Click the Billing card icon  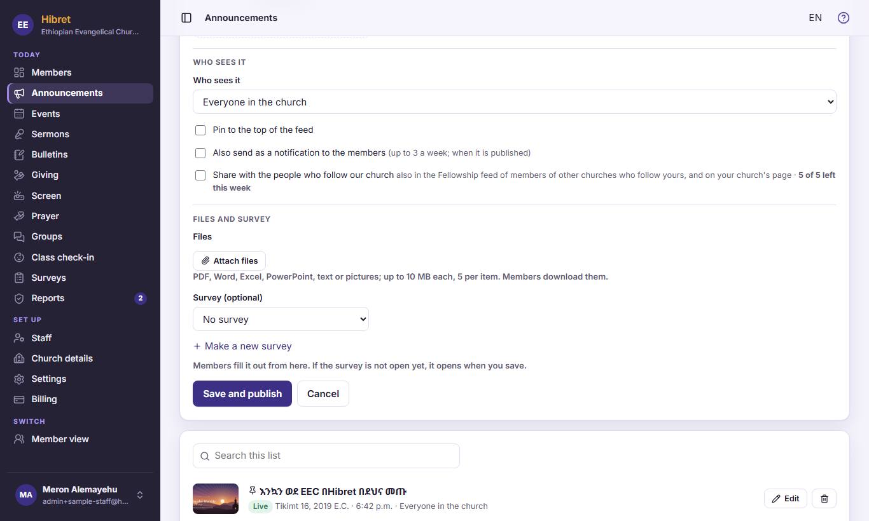(x=19, y=399)
